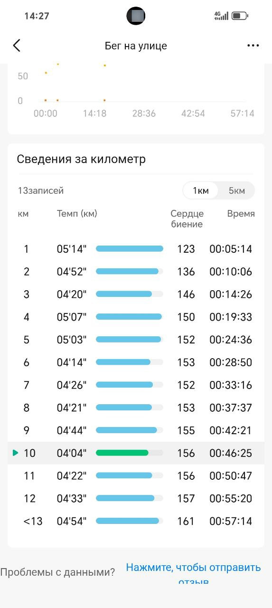Tap the Бег на улице page title
The image size is (272, 608).
[x=136, y=46]
